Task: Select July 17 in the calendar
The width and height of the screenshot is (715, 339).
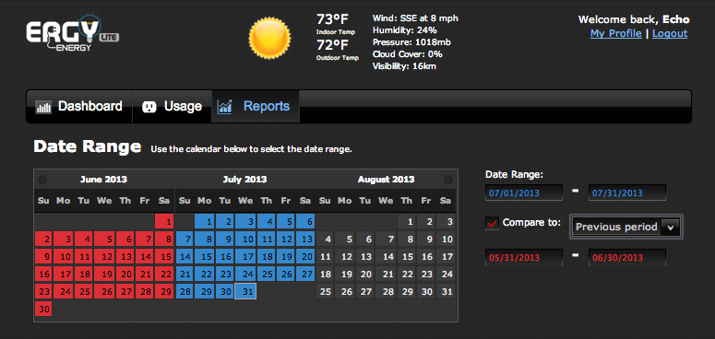Action: pos(245,257)
